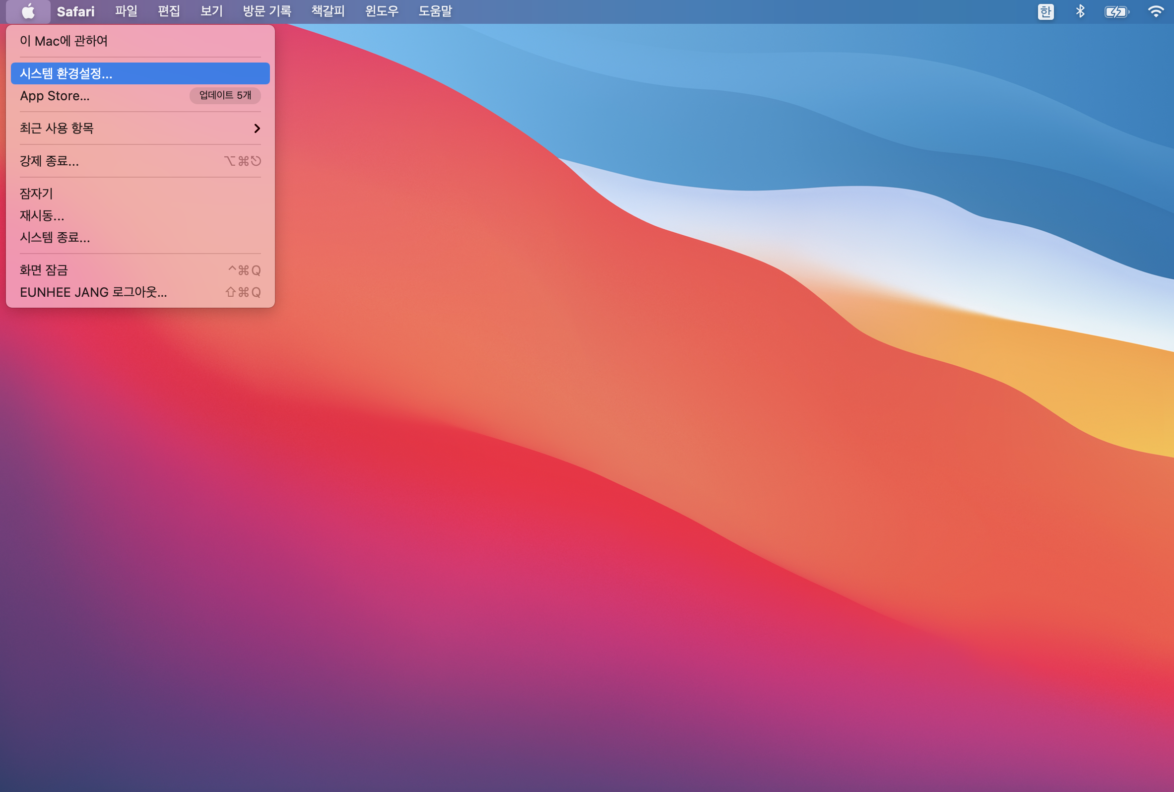
Task: Click the Korean input source icon
Action: point(1045,11)
